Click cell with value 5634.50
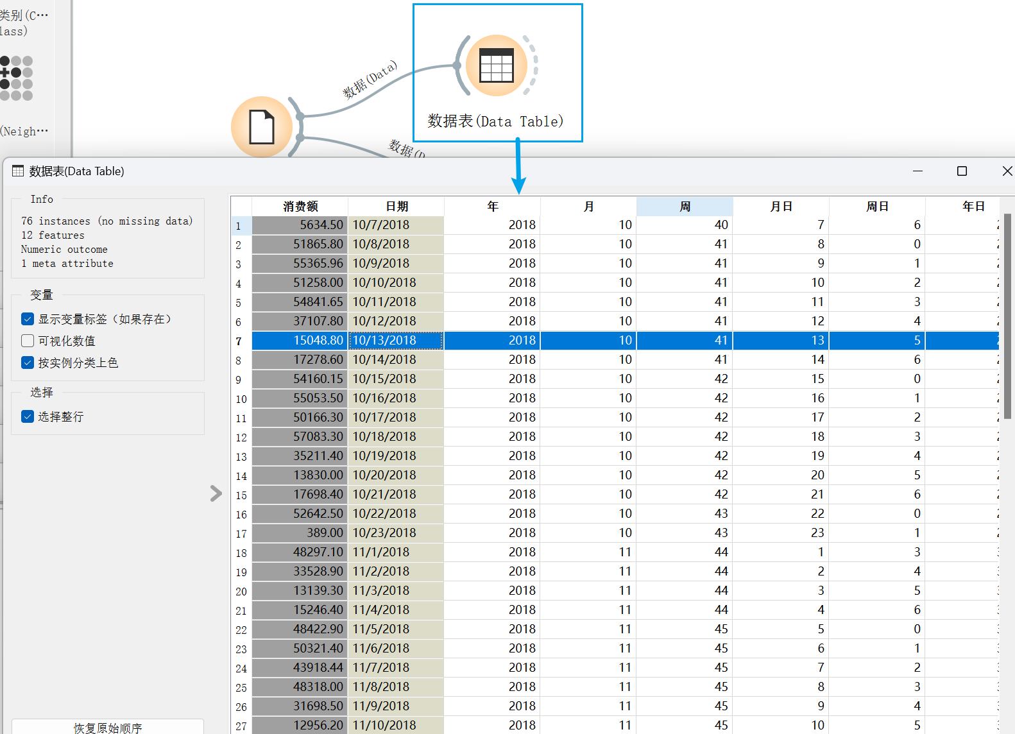 [x=300, y=225]
